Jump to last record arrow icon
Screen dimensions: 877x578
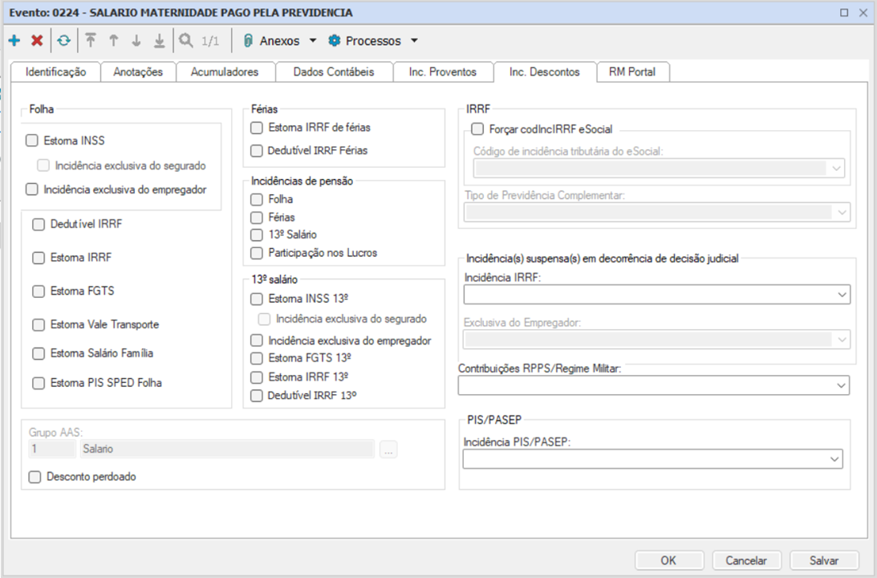[x=159, y=41]
